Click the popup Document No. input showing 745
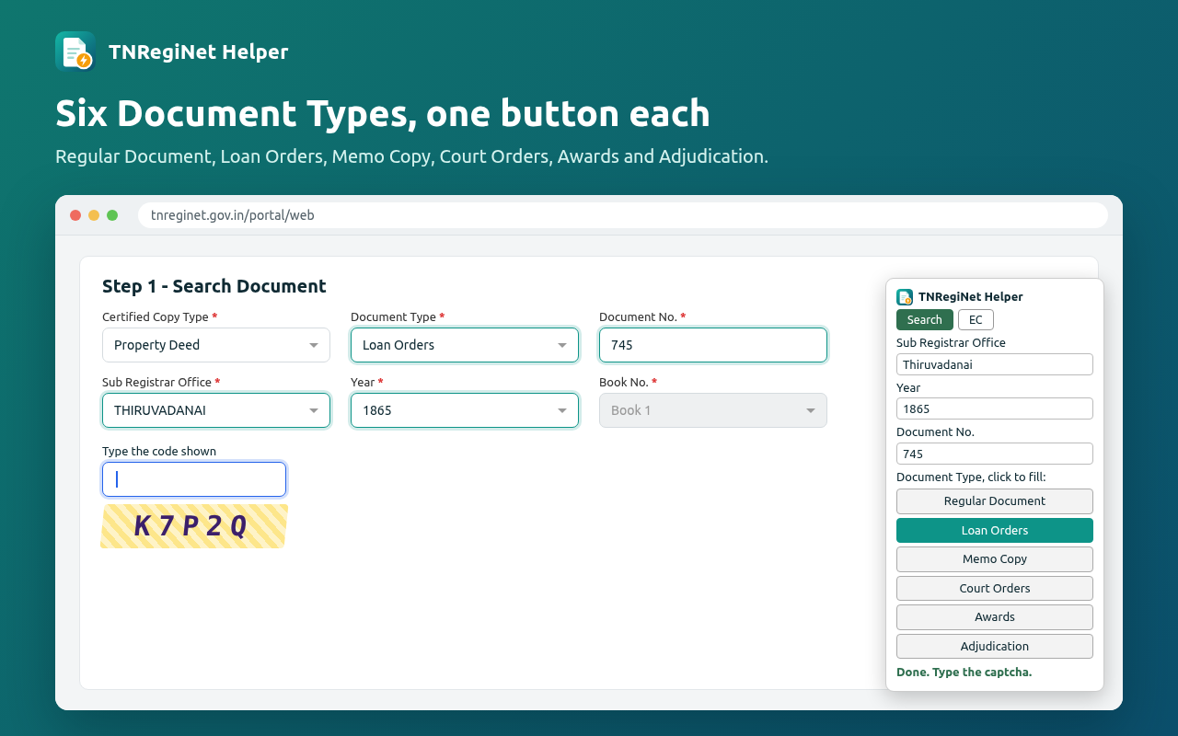This screenshot has width=1178, height=736. (x=995, y=454)
